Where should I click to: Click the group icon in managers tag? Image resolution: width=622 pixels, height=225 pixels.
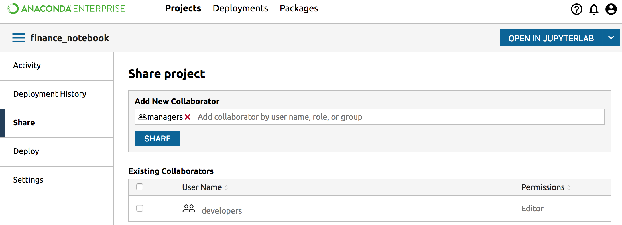pyautogui.click(x=142, y=117)
